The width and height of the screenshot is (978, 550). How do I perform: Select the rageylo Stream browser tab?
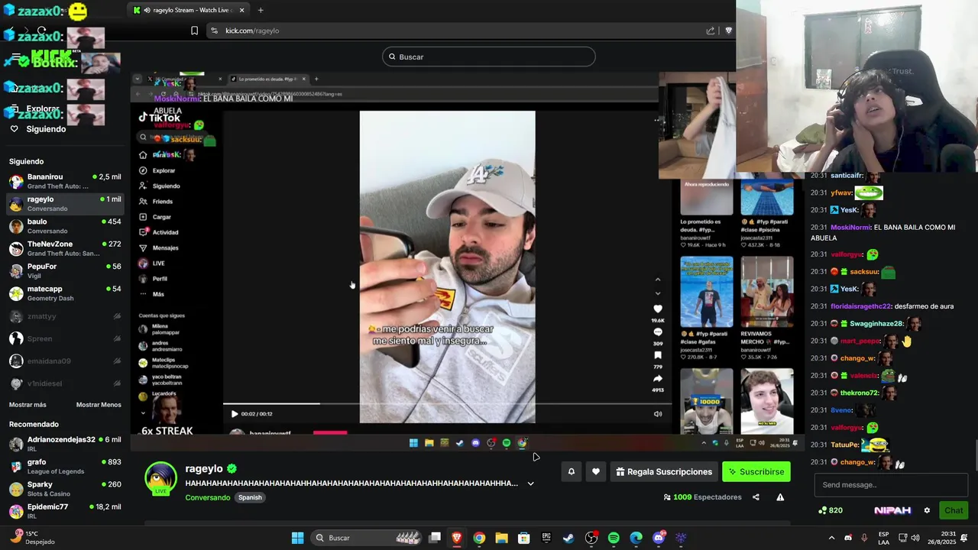189,10
